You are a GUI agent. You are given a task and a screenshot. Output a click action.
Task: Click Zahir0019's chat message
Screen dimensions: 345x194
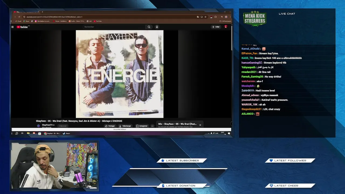[x=258, y=91]
